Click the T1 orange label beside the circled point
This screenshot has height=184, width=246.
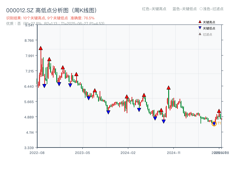(x=219, y=123)
